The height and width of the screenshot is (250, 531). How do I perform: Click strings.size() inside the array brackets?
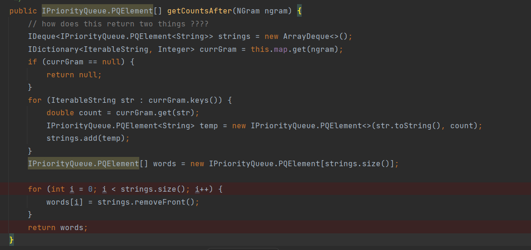click(x=357, y=164)
